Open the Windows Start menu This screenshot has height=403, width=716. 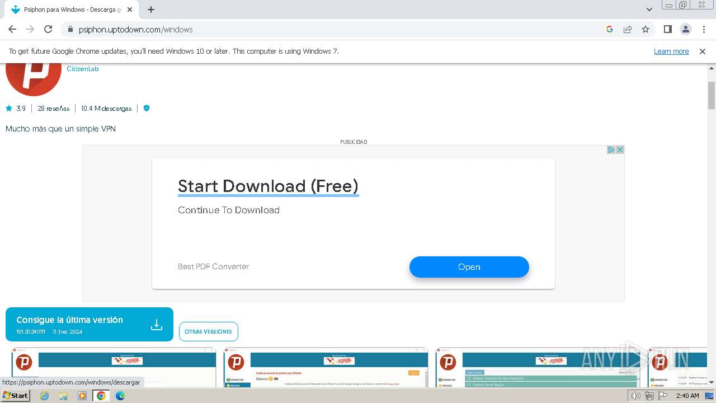click(15, 395)
